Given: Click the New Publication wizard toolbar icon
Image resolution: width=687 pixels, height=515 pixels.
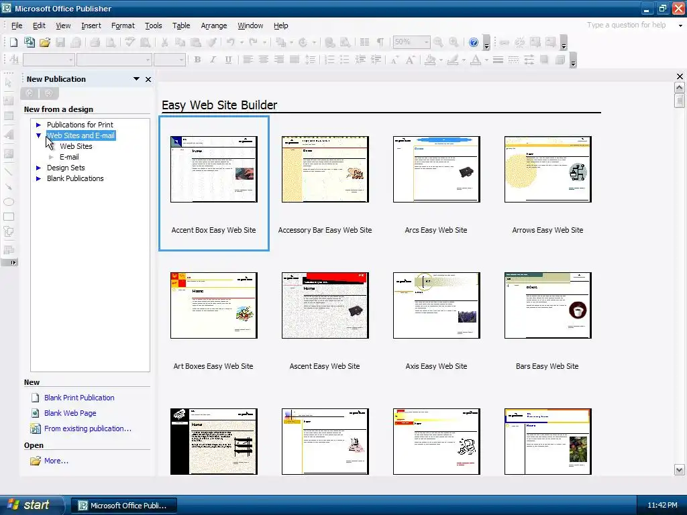Looking at the screenshot, I should click(x=30, y=42).
